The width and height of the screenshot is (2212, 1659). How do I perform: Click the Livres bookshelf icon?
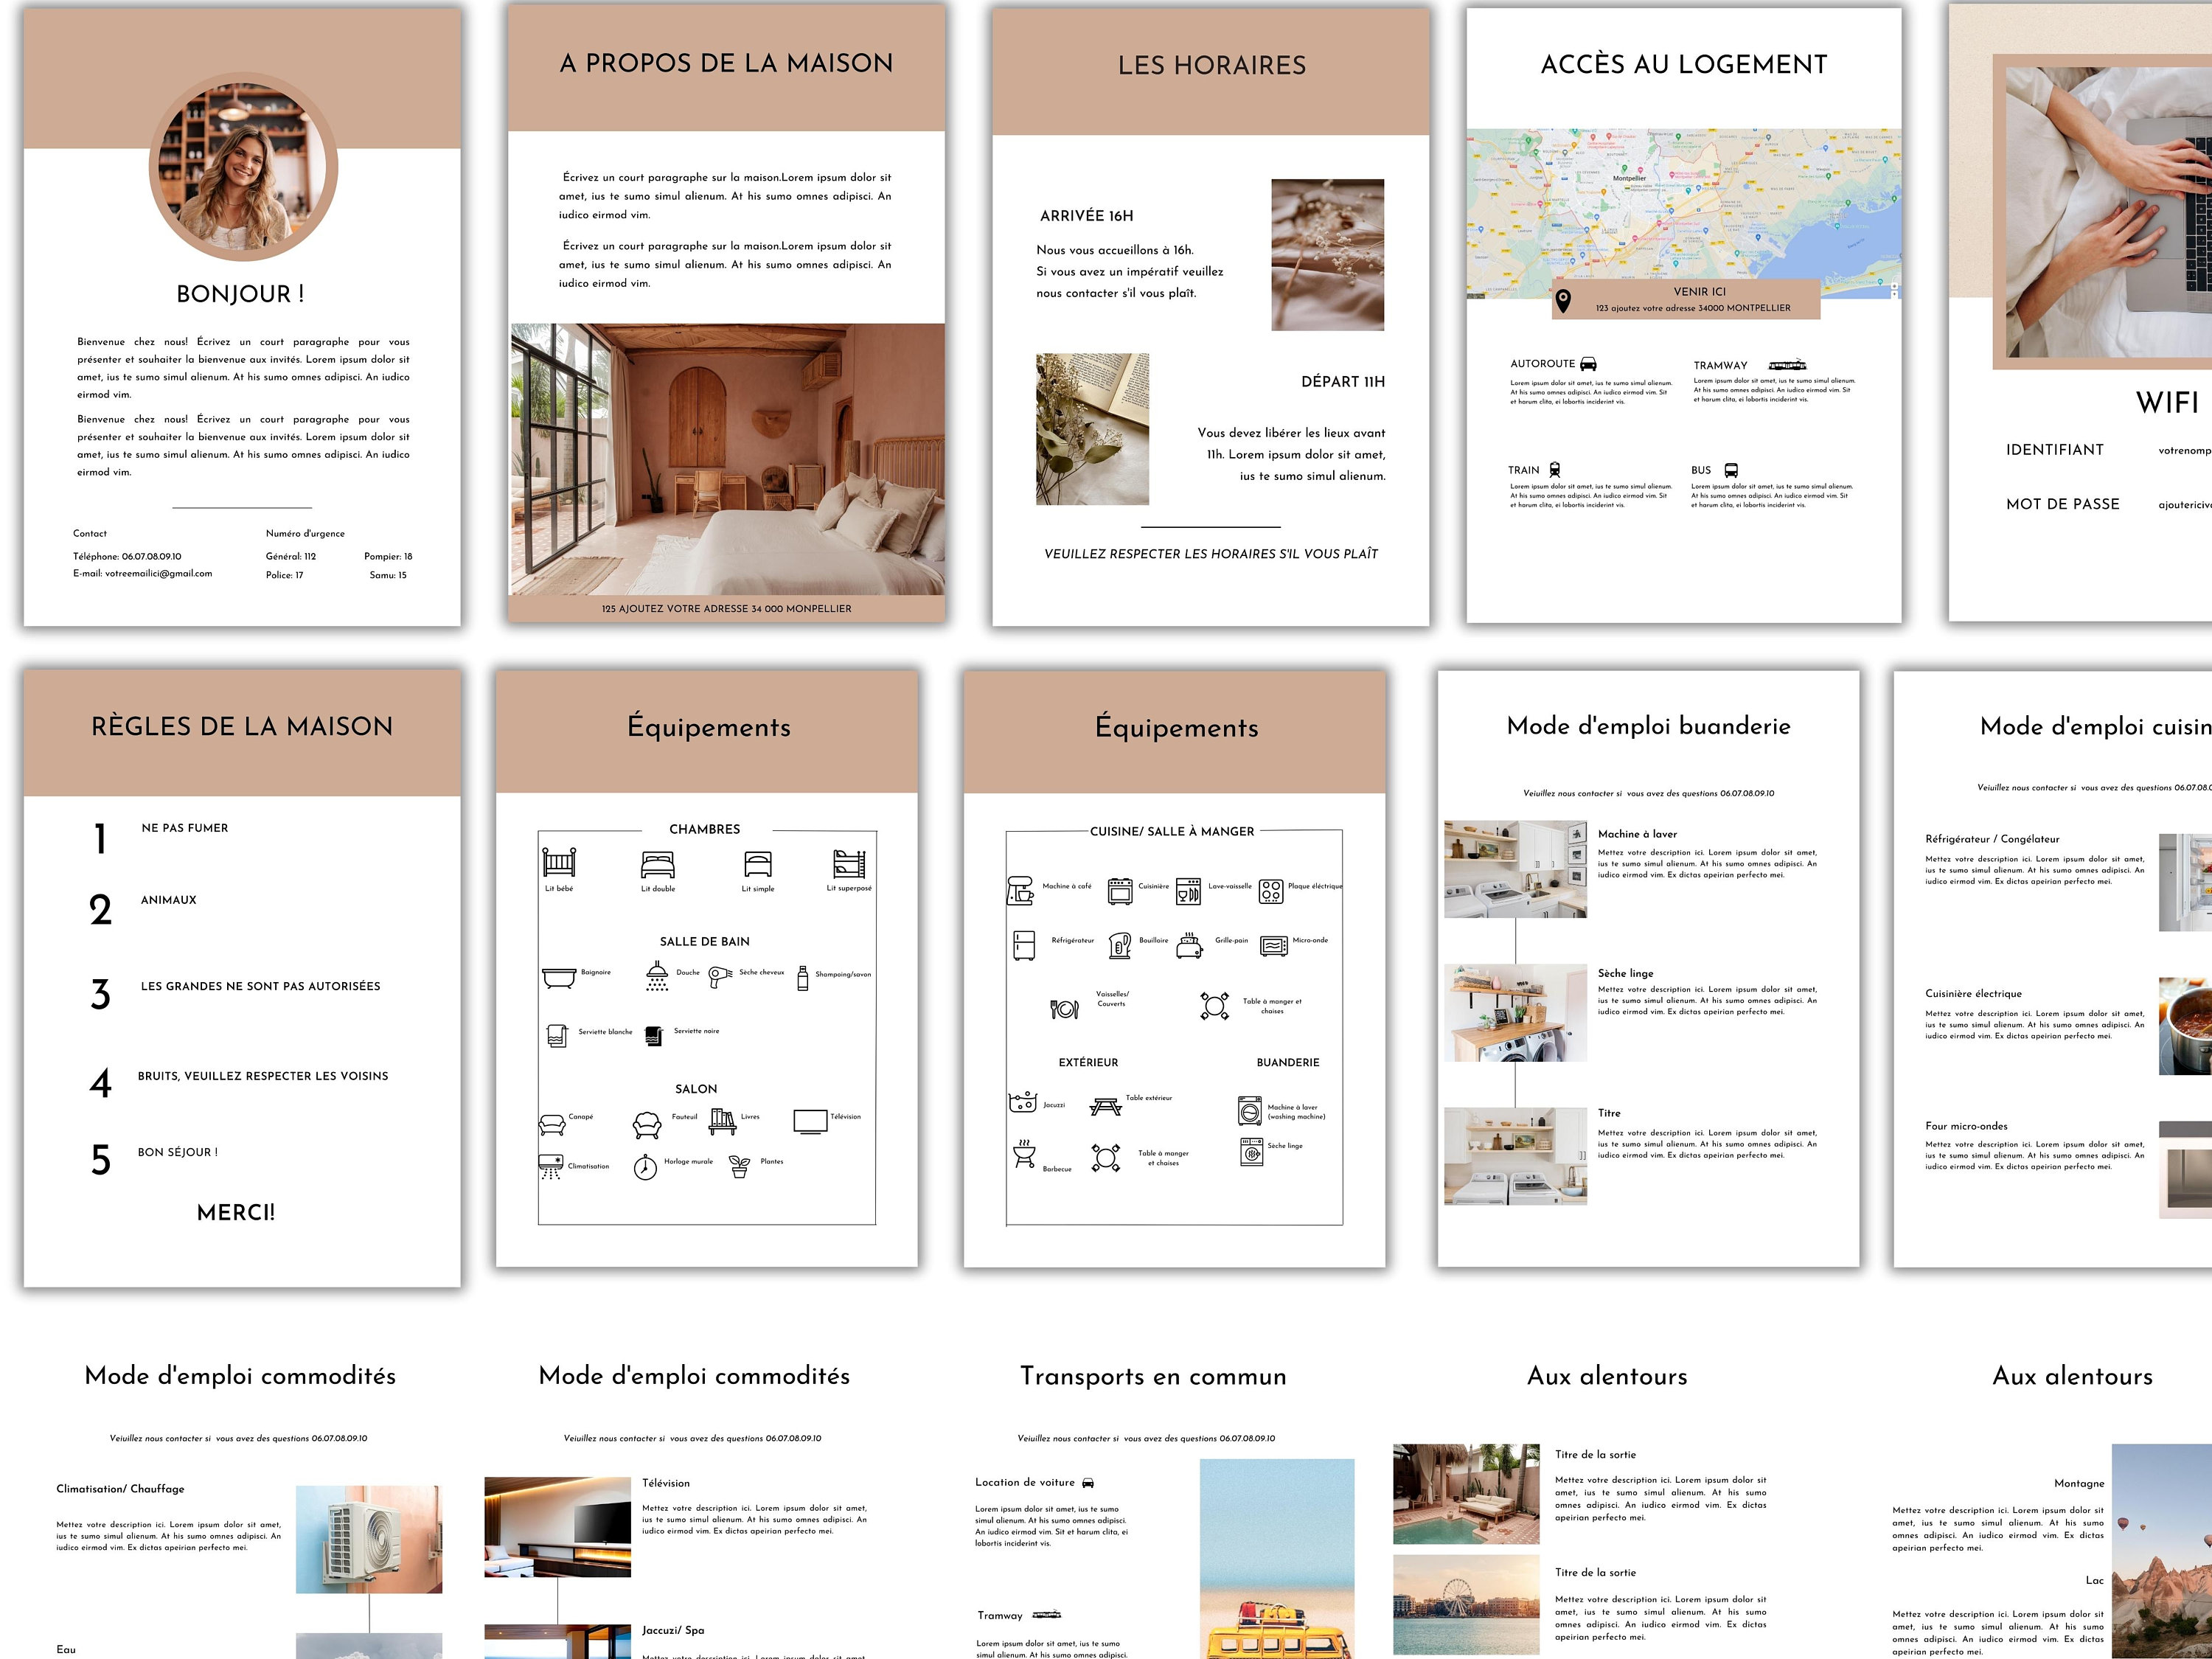point(722,1121)
